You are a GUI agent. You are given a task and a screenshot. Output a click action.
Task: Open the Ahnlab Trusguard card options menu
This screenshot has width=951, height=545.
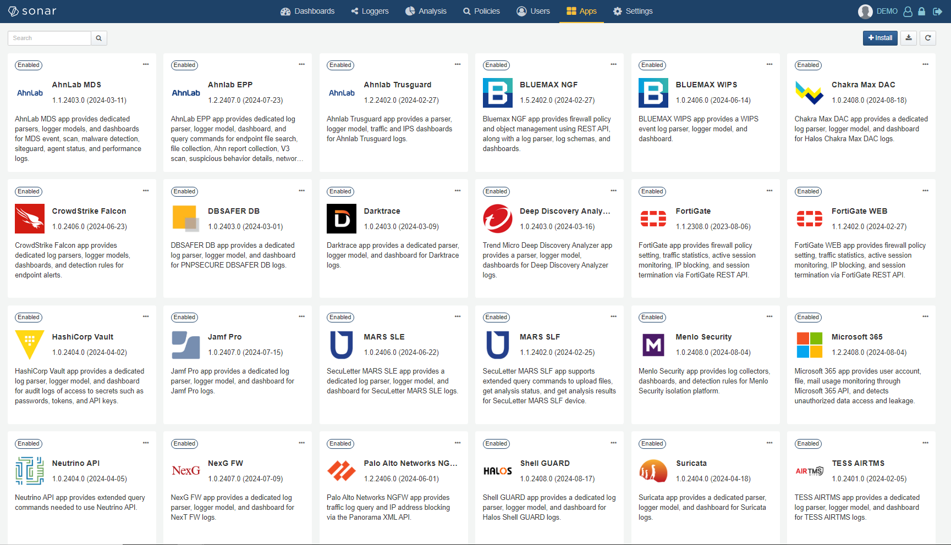click(x=458, y=64)
